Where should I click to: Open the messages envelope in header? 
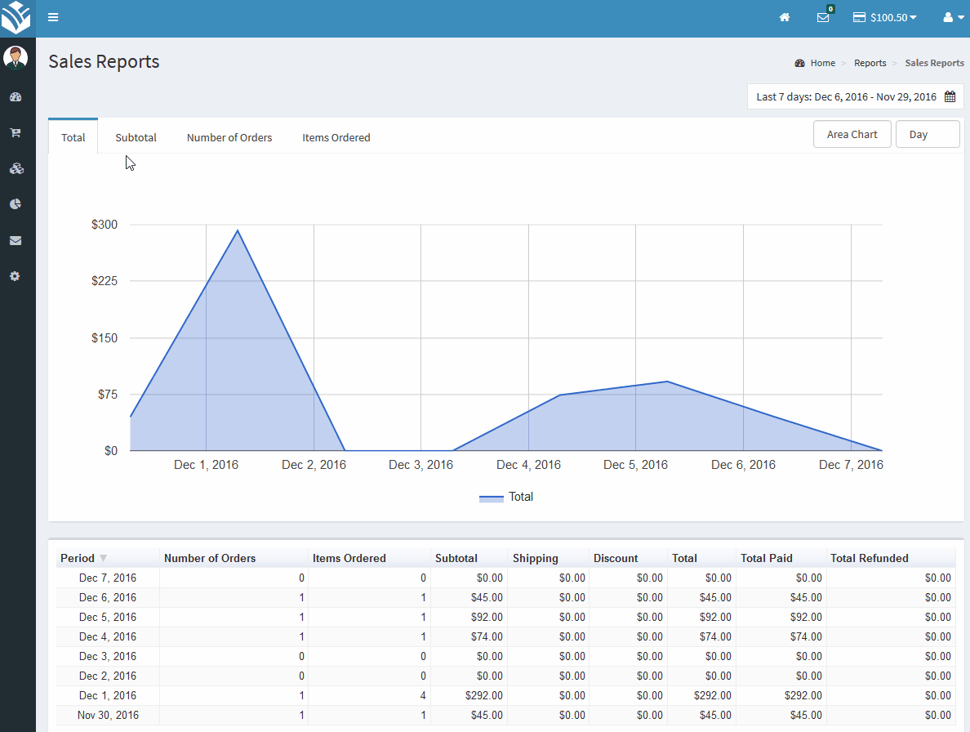click(823, 17)
